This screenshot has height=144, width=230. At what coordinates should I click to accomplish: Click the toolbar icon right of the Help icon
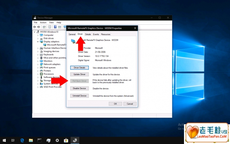pyautogui.click(x=59, y=27)
